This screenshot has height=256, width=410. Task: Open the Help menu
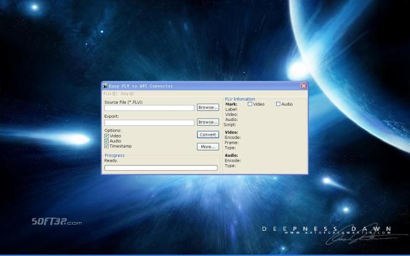click(x=127, y=94)
